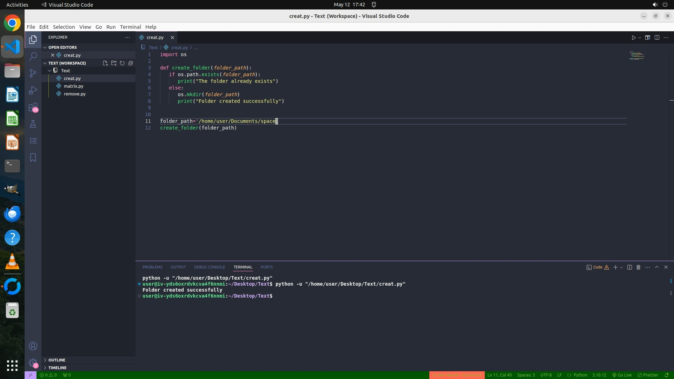This screenshot has height=379, width=674.
Task: Toggle Screen Reader Optimized status item
Action: tap(456, 375)
